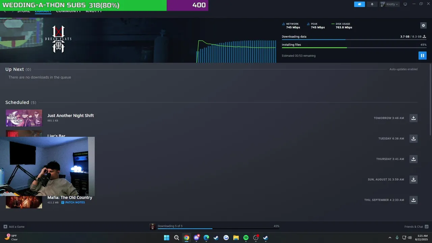Click the download arrow beside 8.3 GB

click(424, 36)
